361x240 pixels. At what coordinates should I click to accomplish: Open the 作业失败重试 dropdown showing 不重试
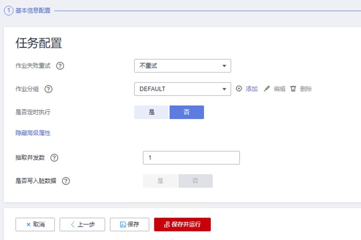click(182, 66)
